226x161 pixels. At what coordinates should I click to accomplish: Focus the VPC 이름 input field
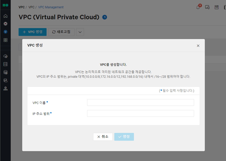tap(140, 102)
